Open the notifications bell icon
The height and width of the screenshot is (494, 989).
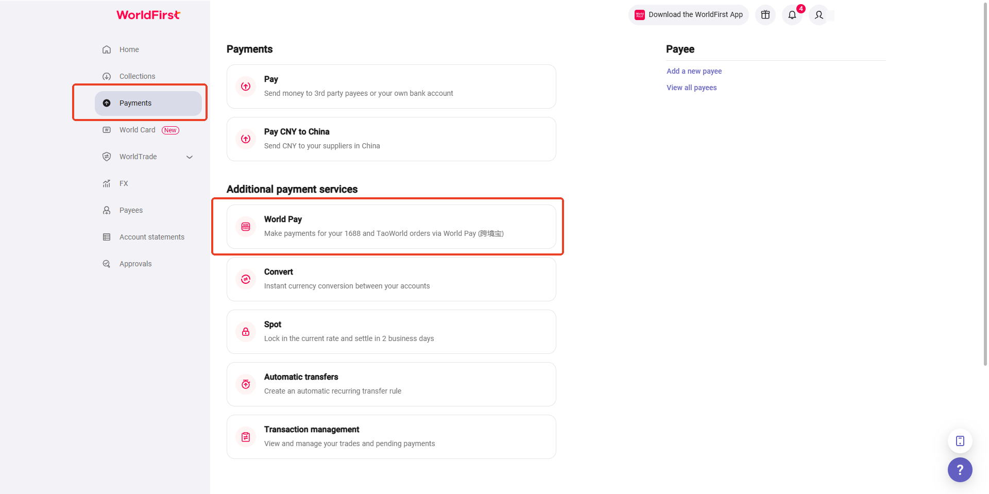pos(792,15)
